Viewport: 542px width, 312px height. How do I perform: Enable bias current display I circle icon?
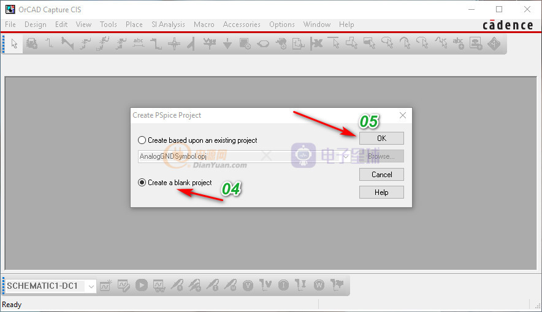coord(283,286)
